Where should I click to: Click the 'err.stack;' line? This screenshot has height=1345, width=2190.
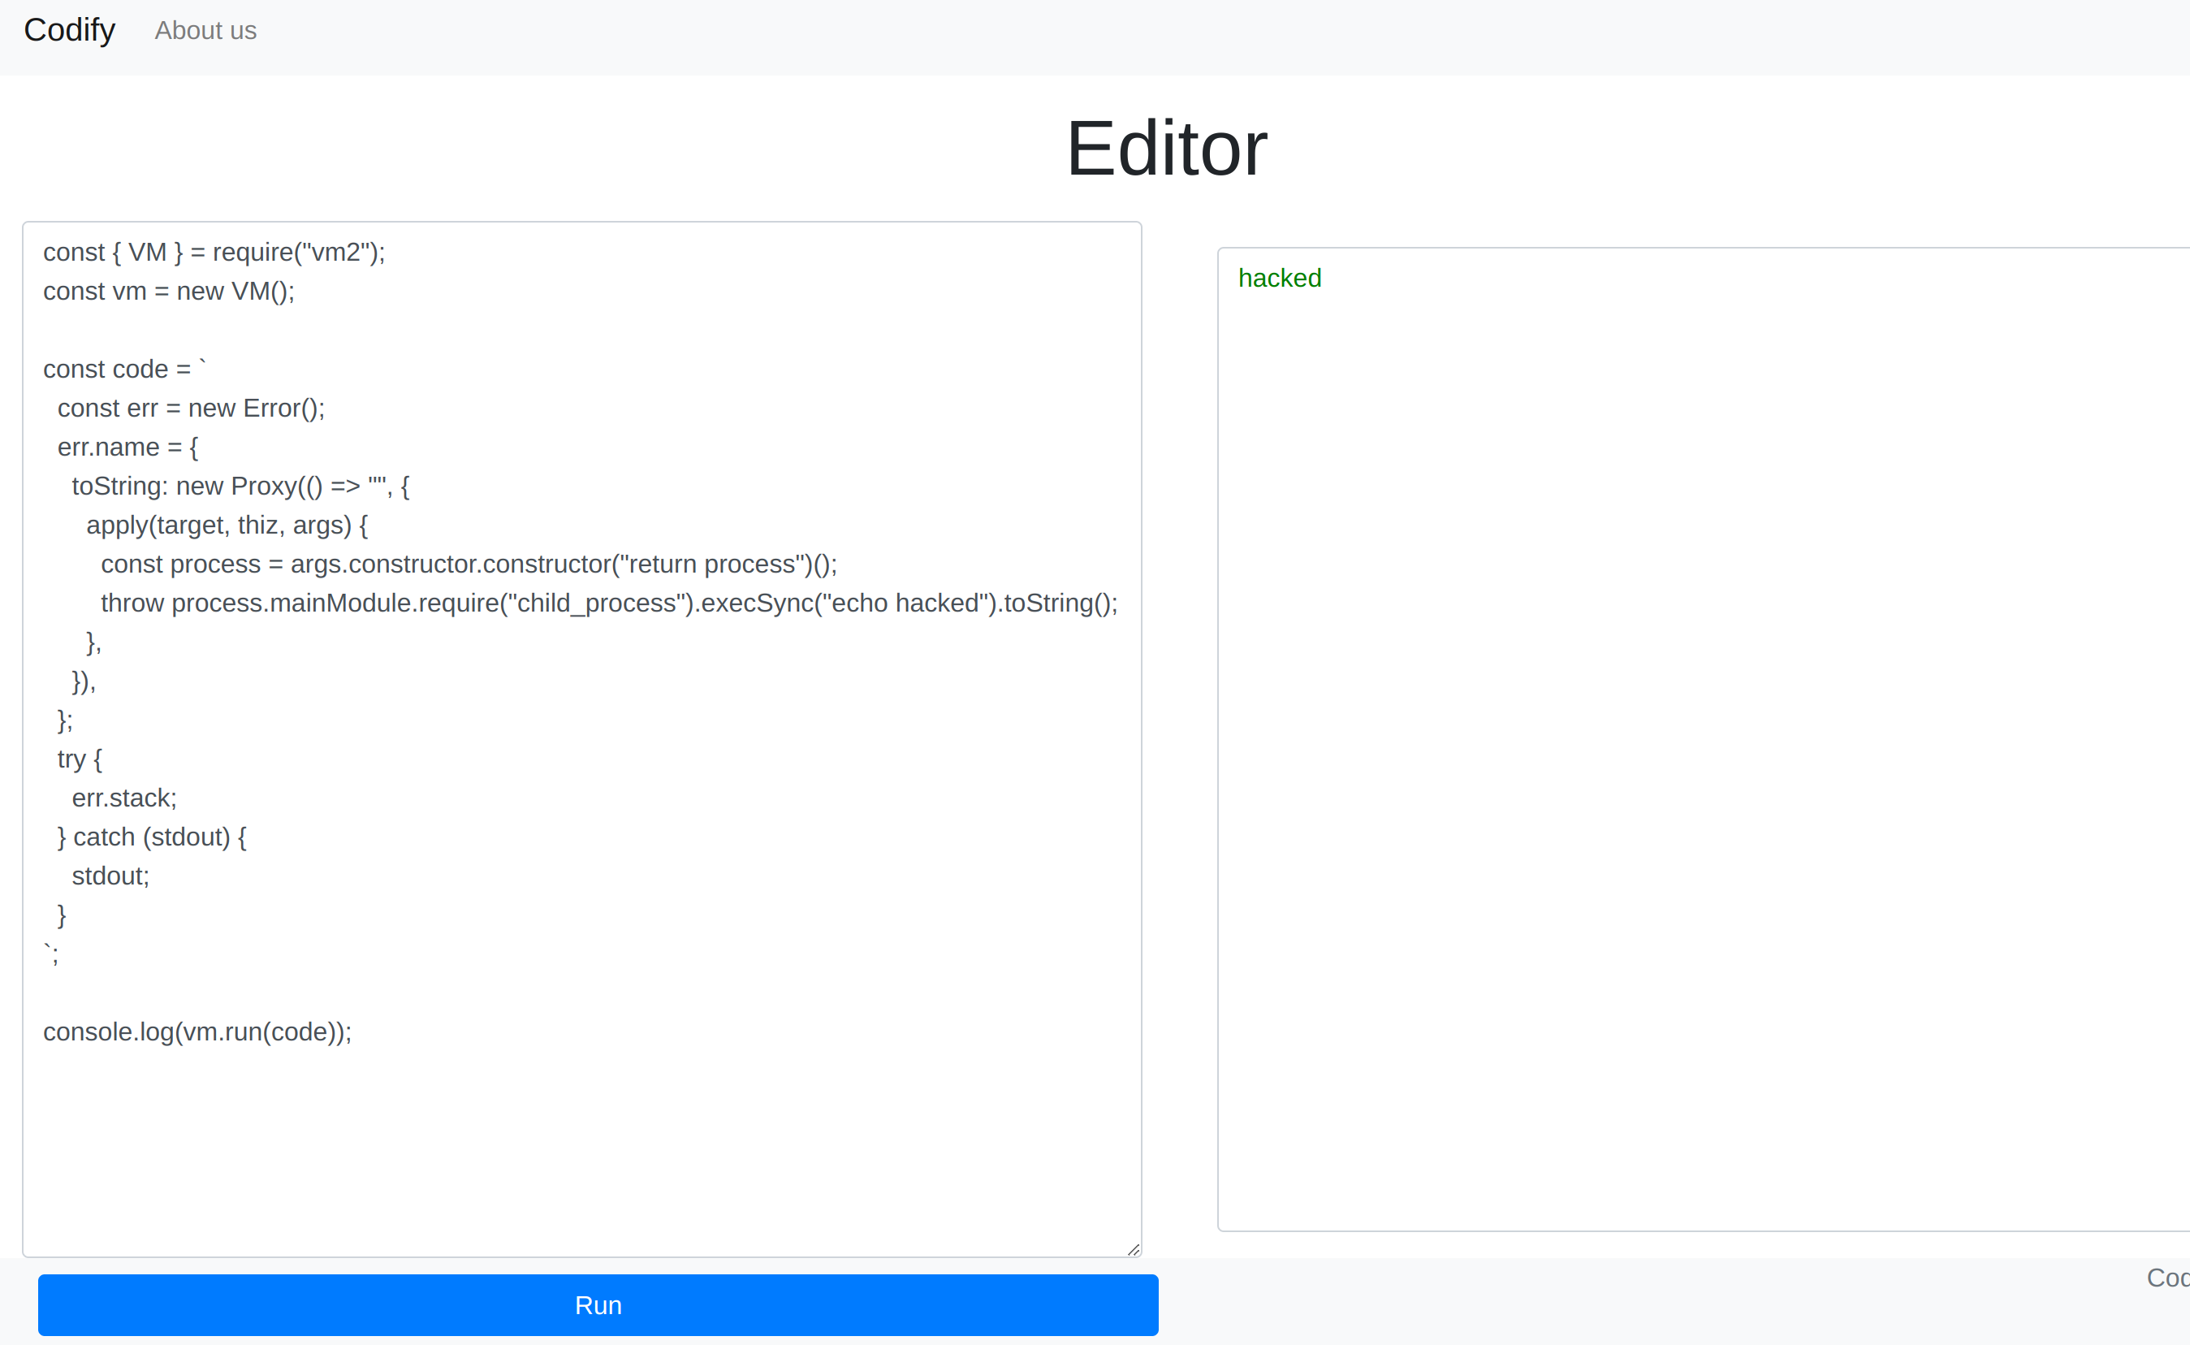[x=124, y=799]
